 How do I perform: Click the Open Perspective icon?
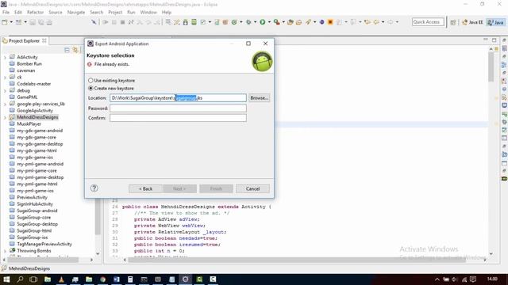(453, 22)
